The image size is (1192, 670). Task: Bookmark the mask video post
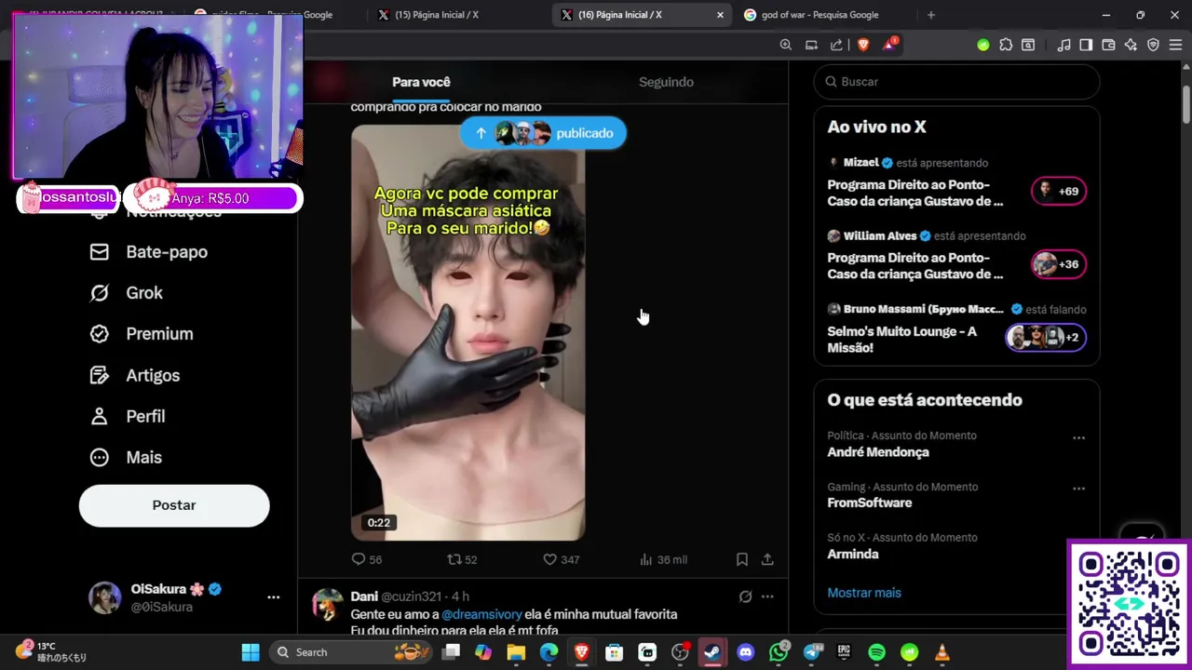pyautogui.click(x=742, y=559)
